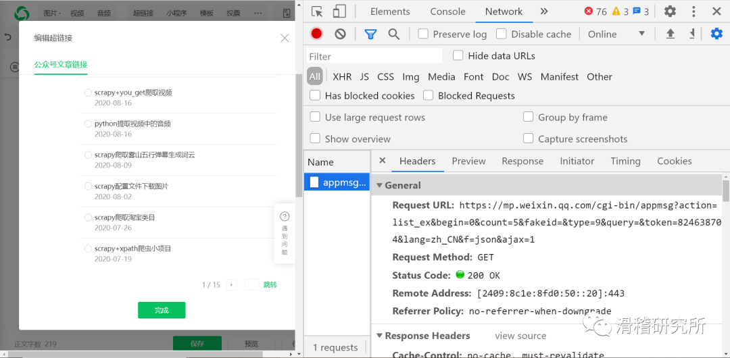Select the DevTools inspect element icon

click(317, 11)
